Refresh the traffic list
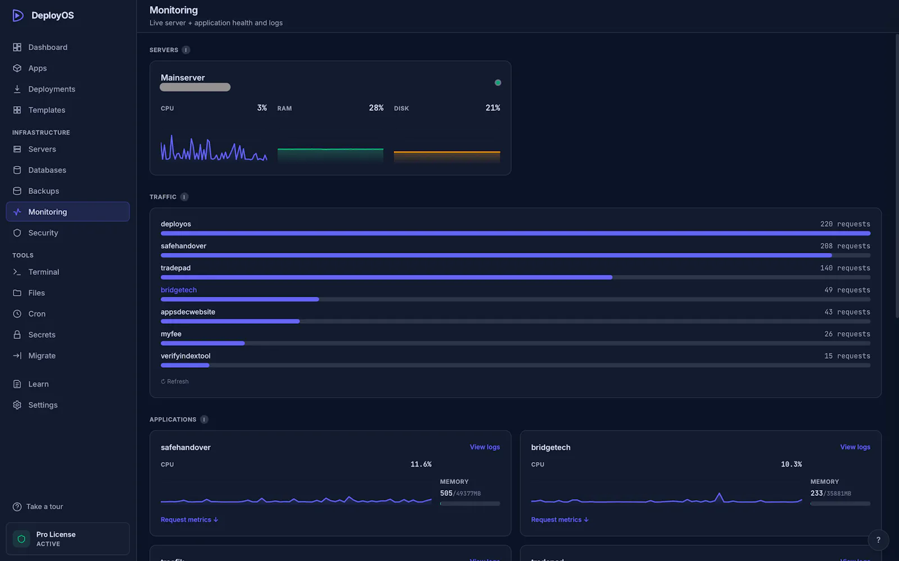Image resolution: width=899 pixels, height=561 pixels. point(175,382)
